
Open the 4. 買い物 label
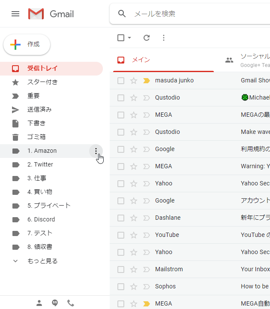click(51, 192)
